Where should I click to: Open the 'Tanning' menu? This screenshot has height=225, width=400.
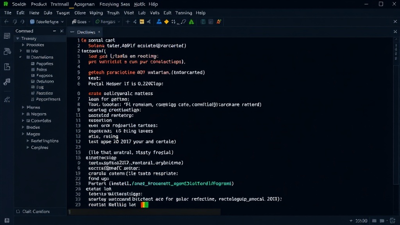[184, 13]
